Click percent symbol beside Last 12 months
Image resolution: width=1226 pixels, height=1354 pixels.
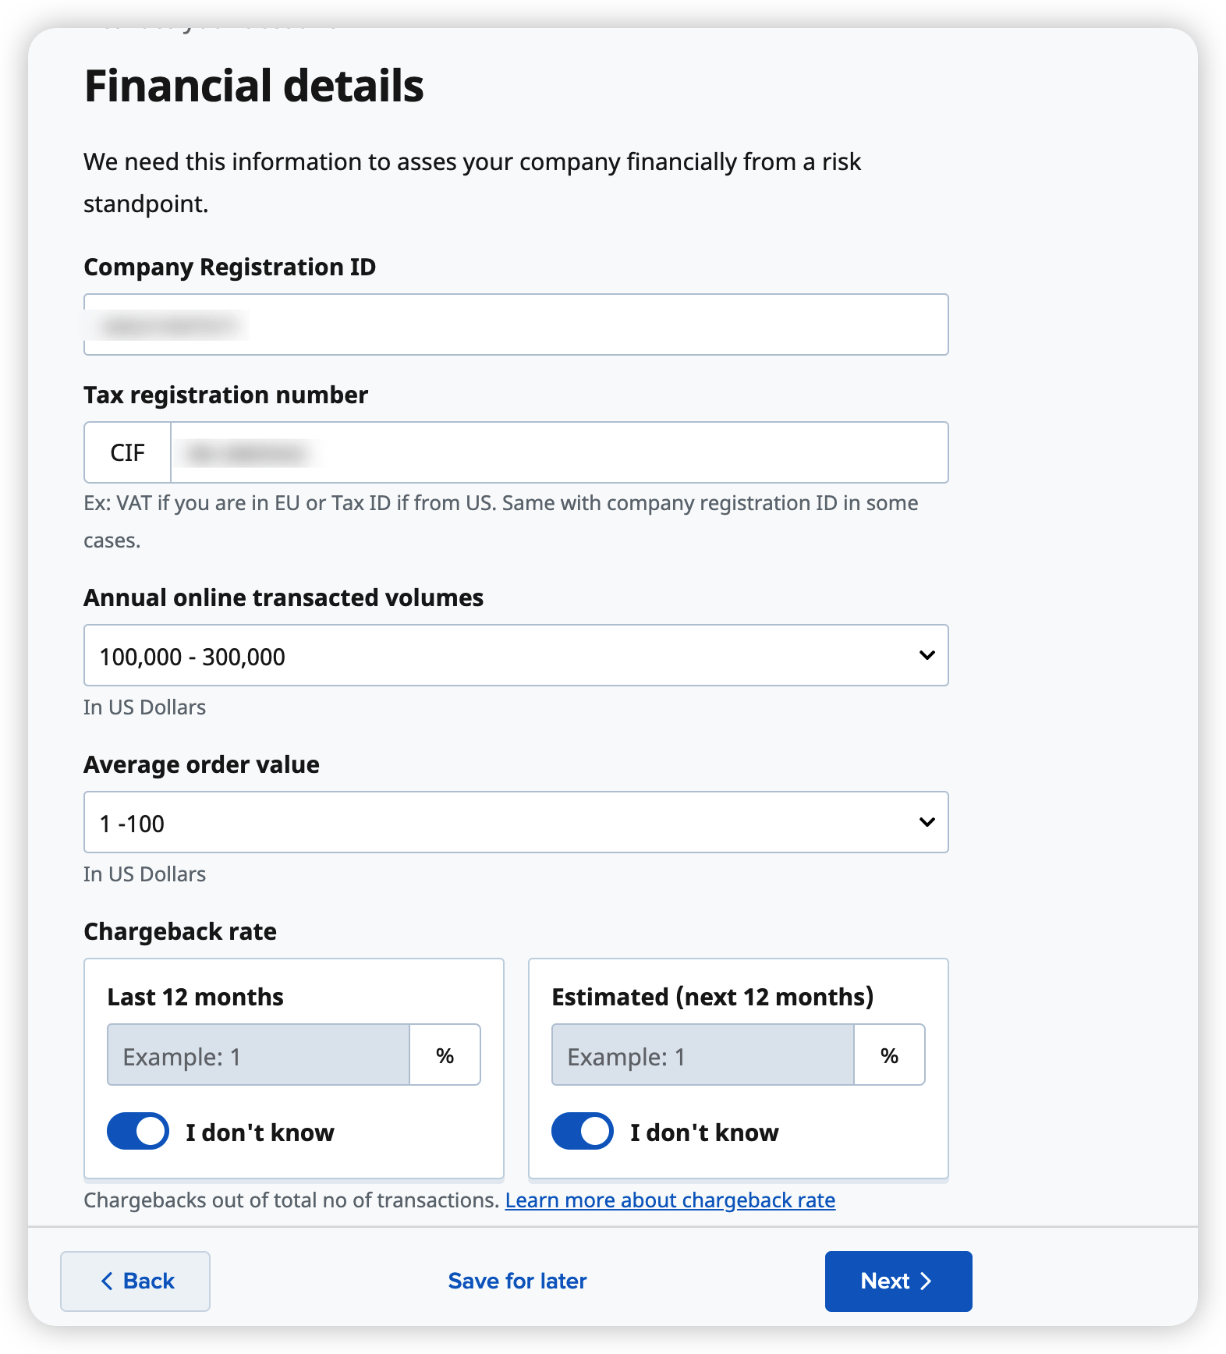point(445,1055)
